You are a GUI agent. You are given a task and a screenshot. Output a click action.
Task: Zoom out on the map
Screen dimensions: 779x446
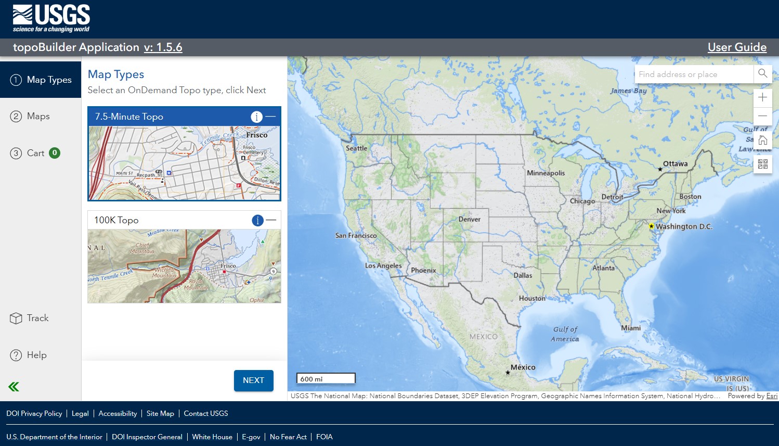[x=762, y=116]
